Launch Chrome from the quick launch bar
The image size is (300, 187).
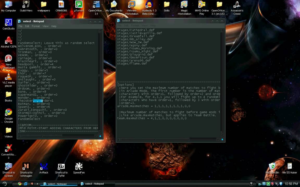tap(20, 184)
